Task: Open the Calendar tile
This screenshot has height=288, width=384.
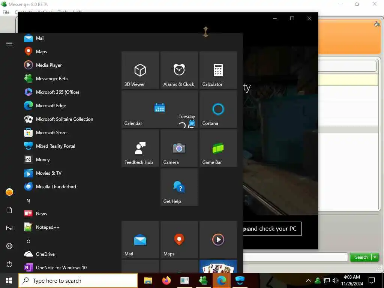Action: 160,109
